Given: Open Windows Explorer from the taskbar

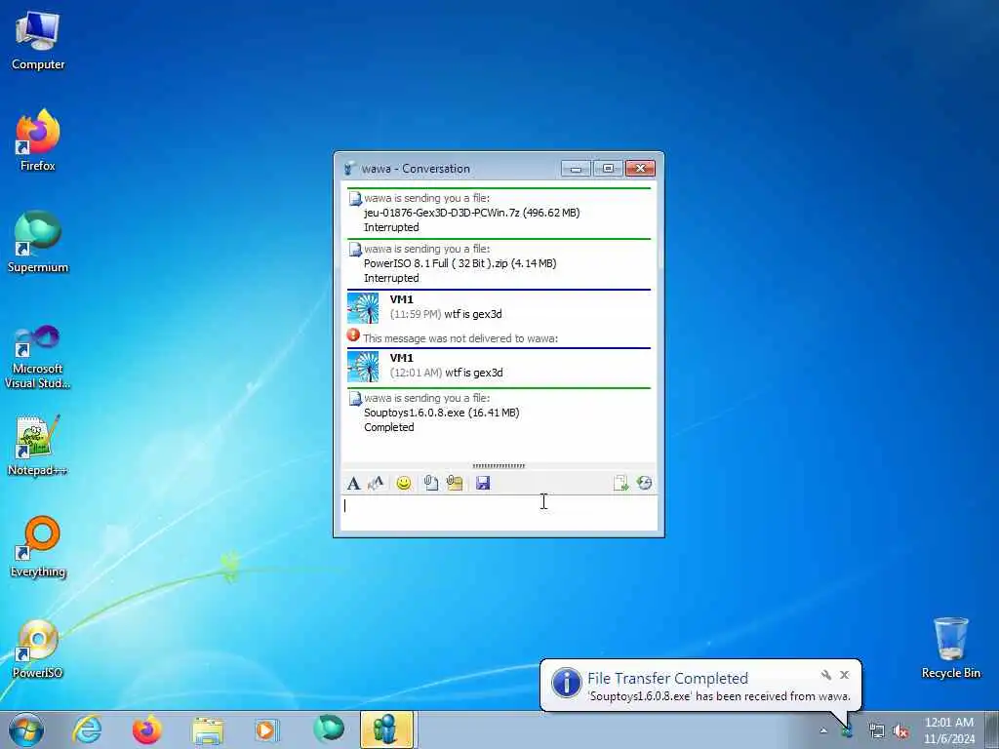Looking at the screenshot, I should pyautogui.click(x=208, y=729).
